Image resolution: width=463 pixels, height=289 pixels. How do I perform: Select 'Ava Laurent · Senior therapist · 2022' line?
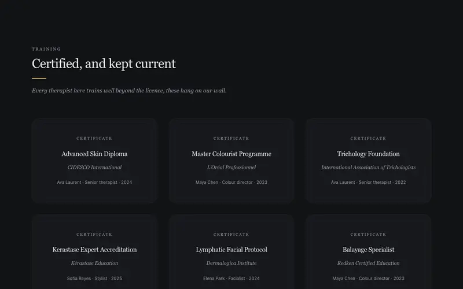point(368,182)
